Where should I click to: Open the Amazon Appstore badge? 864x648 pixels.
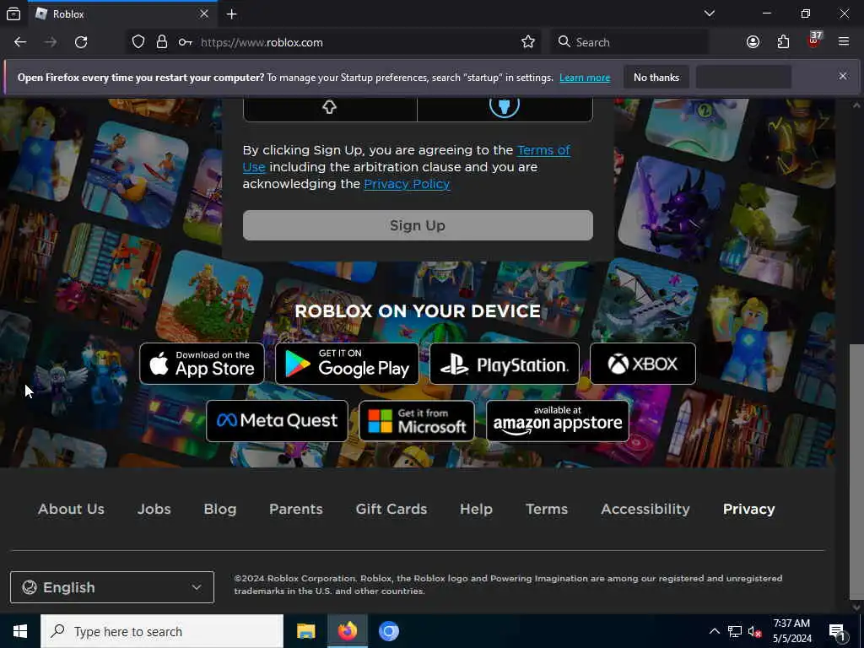[x=558, y=421]
